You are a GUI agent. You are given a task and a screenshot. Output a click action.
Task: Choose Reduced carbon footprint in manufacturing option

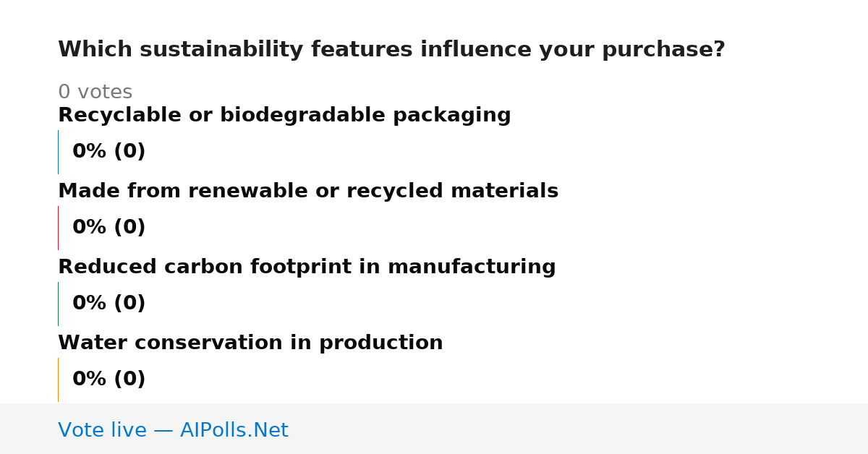[307, 267]
